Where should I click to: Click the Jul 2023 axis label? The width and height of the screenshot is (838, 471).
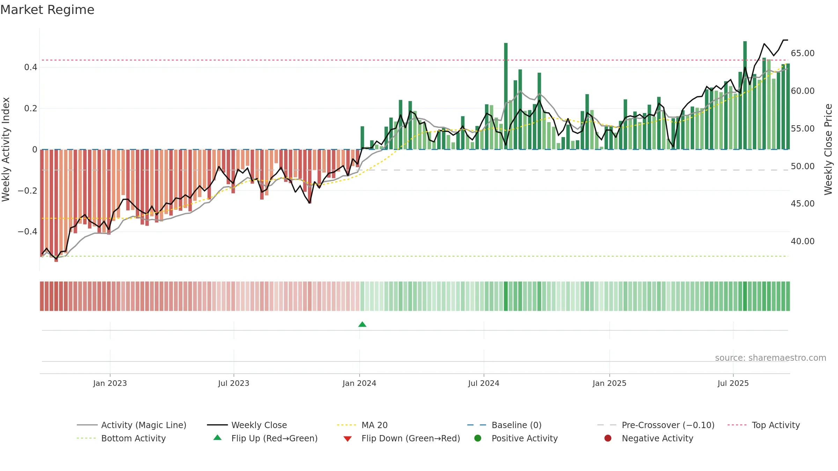pyautogui.click(x=234, y=383)
